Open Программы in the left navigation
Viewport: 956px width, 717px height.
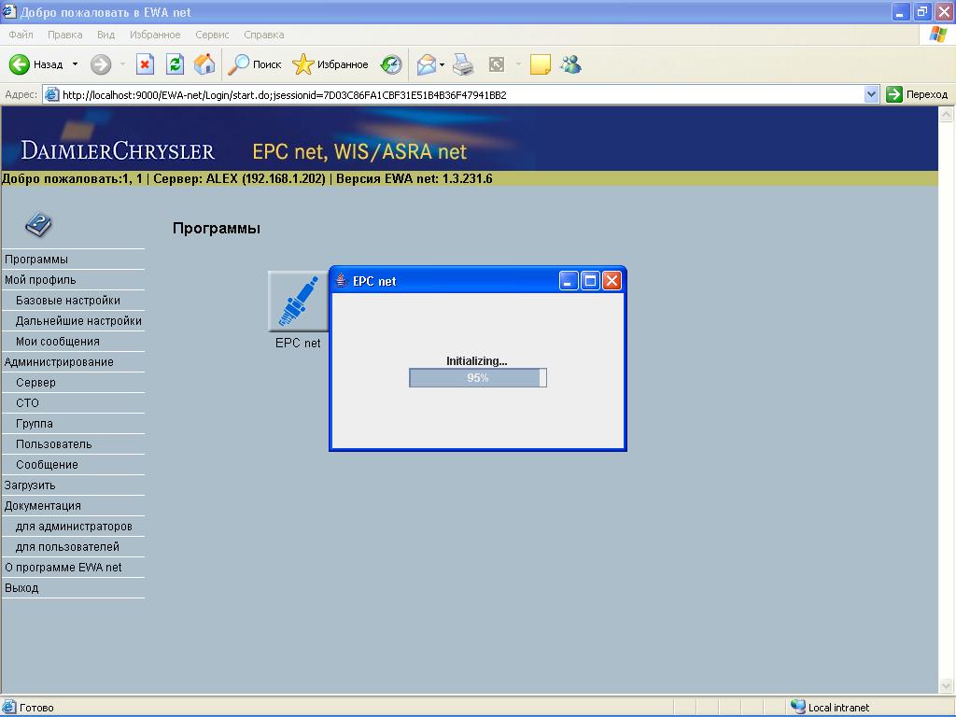point(36,260)
